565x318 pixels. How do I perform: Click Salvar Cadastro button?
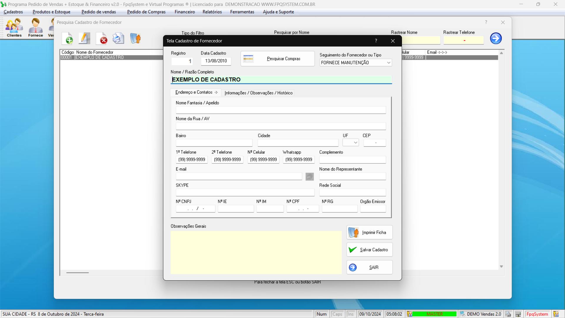[370, 250]
